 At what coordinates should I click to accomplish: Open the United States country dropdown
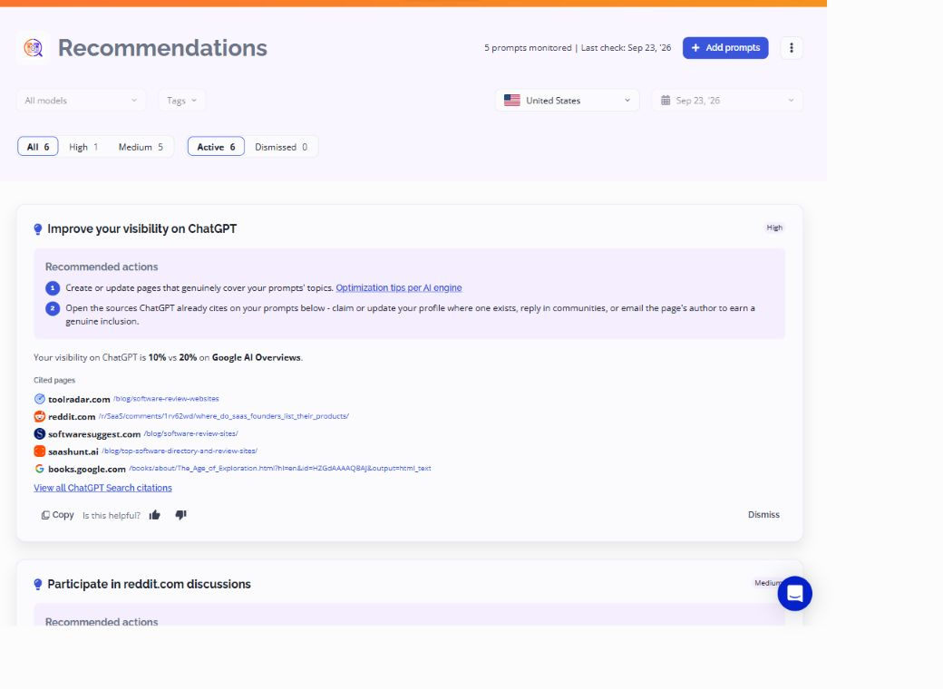click(567, 101)
